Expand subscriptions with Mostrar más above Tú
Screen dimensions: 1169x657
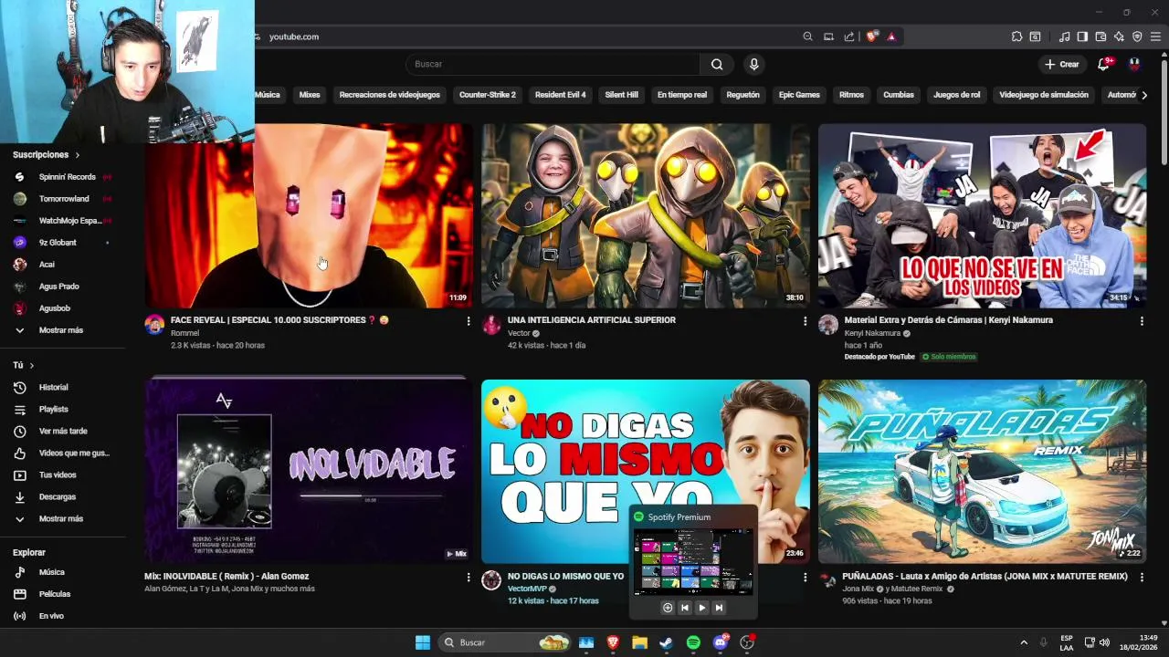62,330
